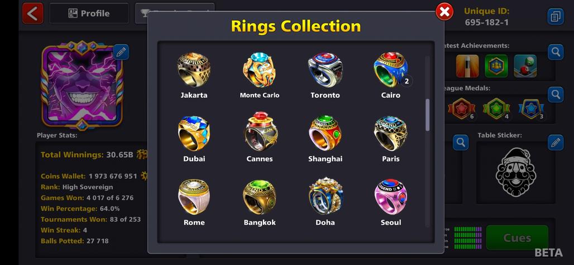
Task: Switch to the Profile tab
Action: click(89, 13)
